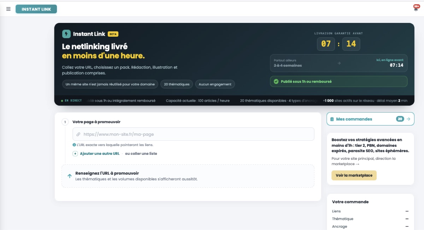The width and height of the screenshot is (424, 230).
Task: Click the minutes digit box showing 14
Action: point(351,44)
